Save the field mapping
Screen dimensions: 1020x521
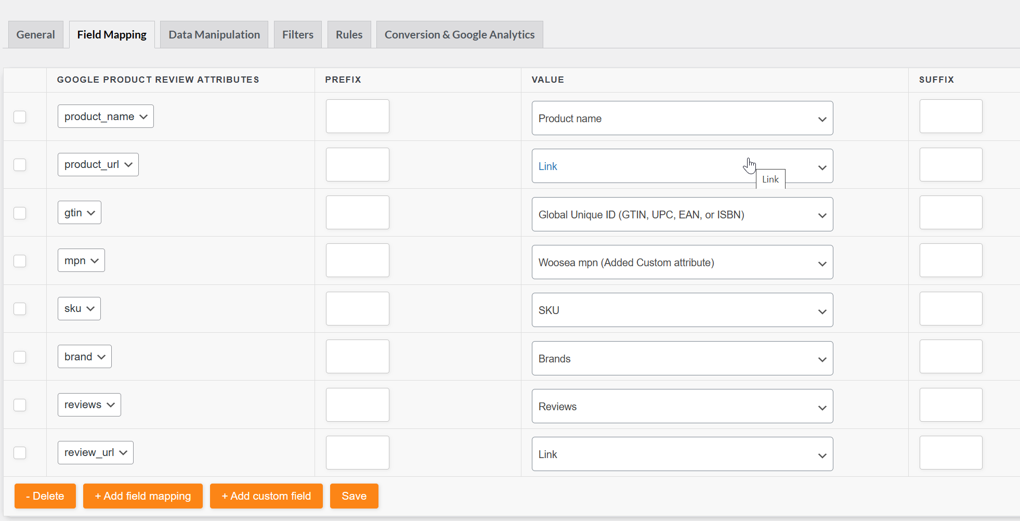354,496
